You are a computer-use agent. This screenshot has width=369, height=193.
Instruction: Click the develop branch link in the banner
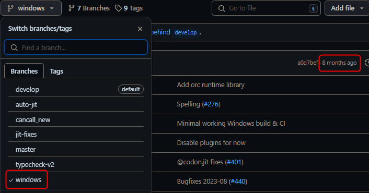tap(186, 32)
